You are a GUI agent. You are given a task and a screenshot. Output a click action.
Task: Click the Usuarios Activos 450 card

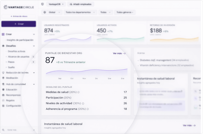click(x=120, y=33)
